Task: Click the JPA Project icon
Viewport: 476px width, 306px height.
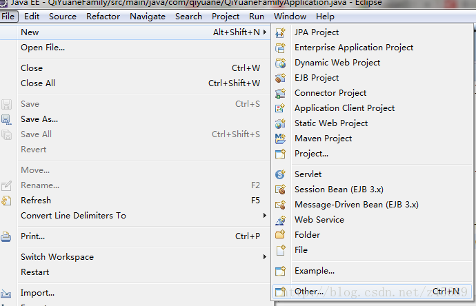Action: pyautogui.click(x=280, y=32)
